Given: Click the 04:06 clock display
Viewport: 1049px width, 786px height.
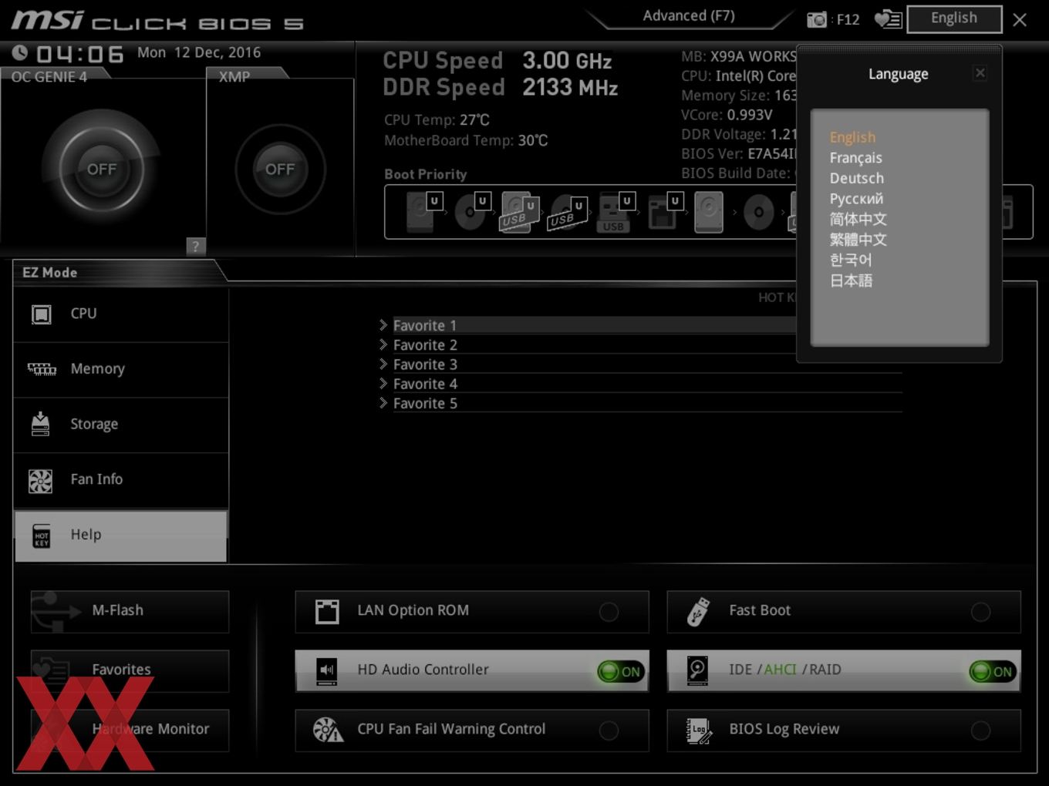Looking at the screenshot, I should pos(79,55).
